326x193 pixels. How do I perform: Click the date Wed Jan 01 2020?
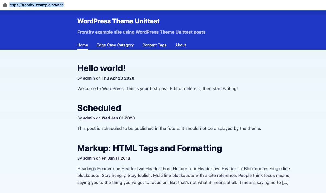(x=118, y=118)
